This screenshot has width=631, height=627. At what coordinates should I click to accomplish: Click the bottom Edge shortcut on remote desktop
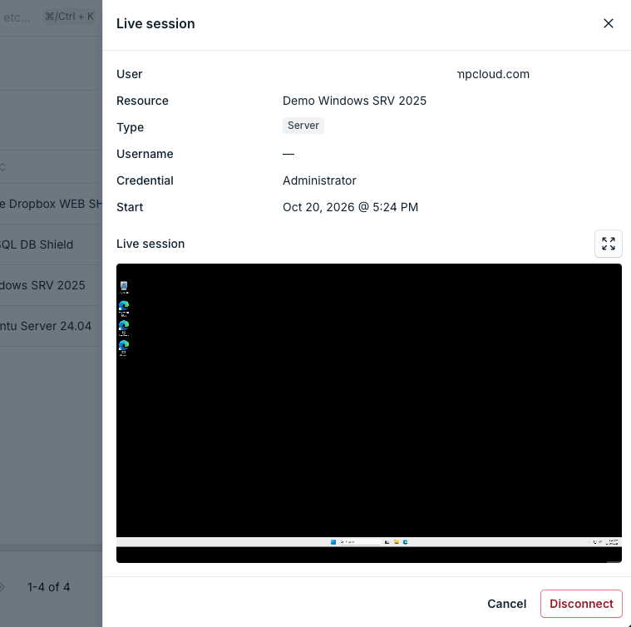coord(124,348)
